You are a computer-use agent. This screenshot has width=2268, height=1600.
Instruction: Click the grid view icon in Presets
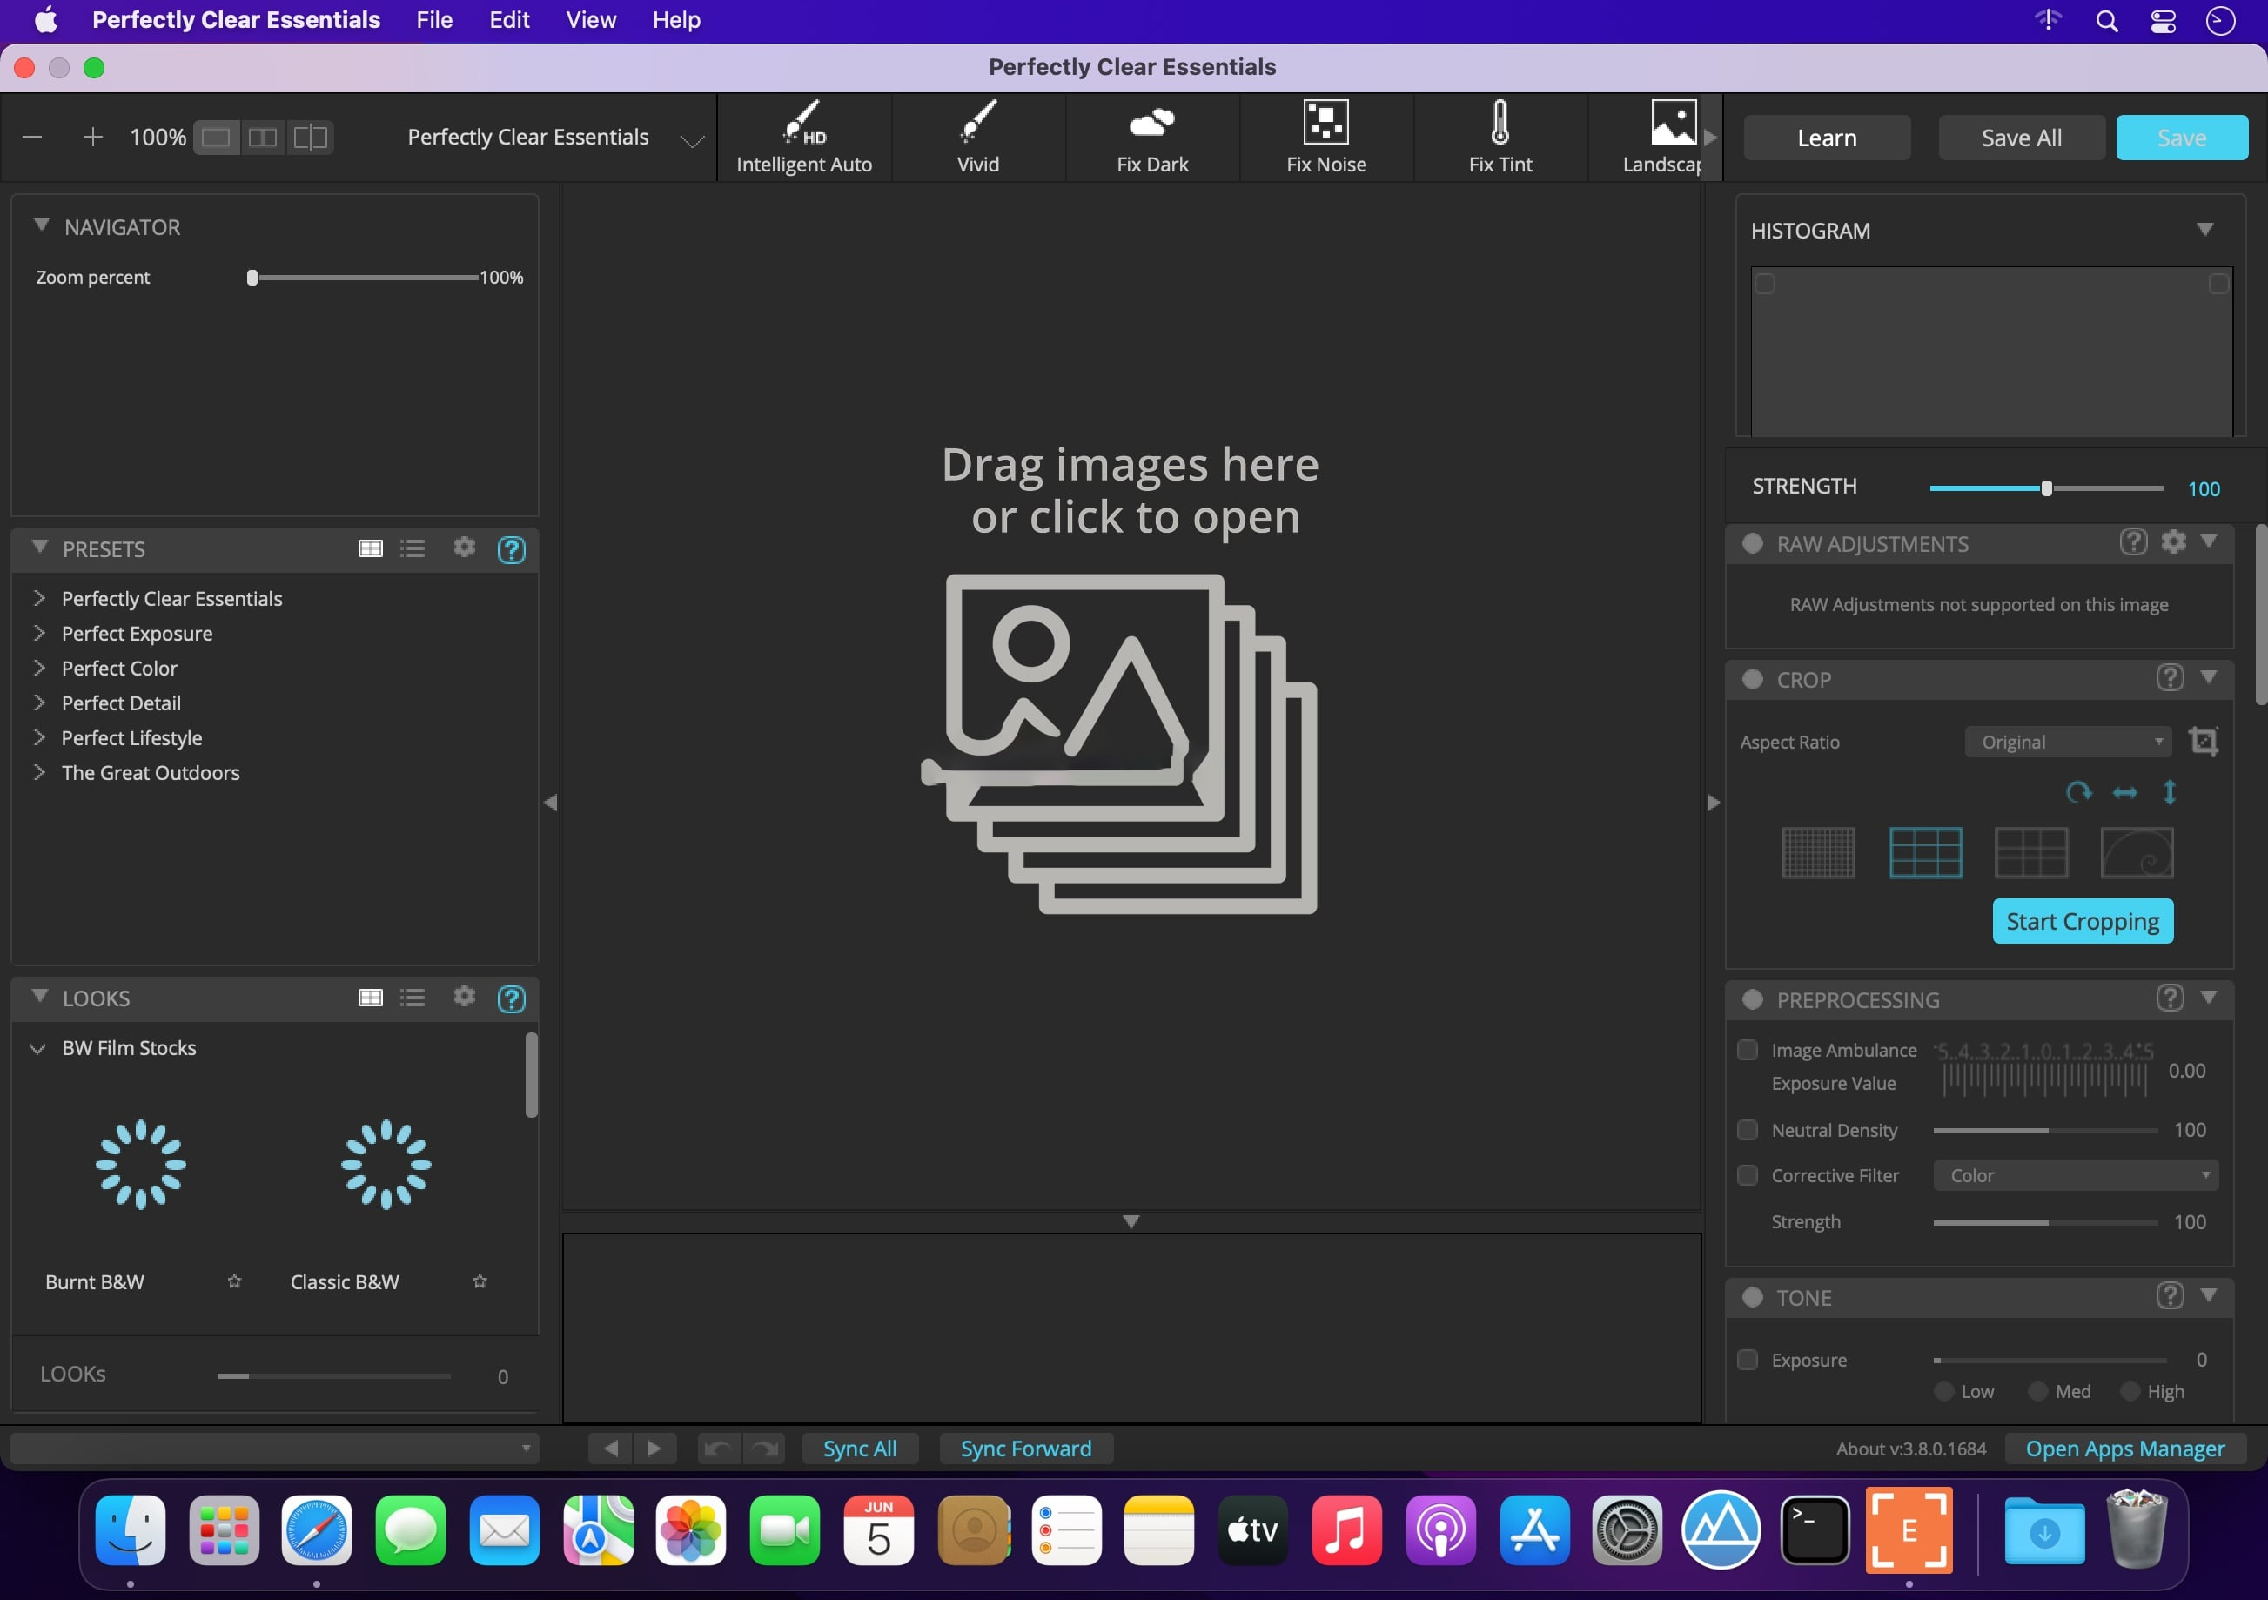pos(369,548)
